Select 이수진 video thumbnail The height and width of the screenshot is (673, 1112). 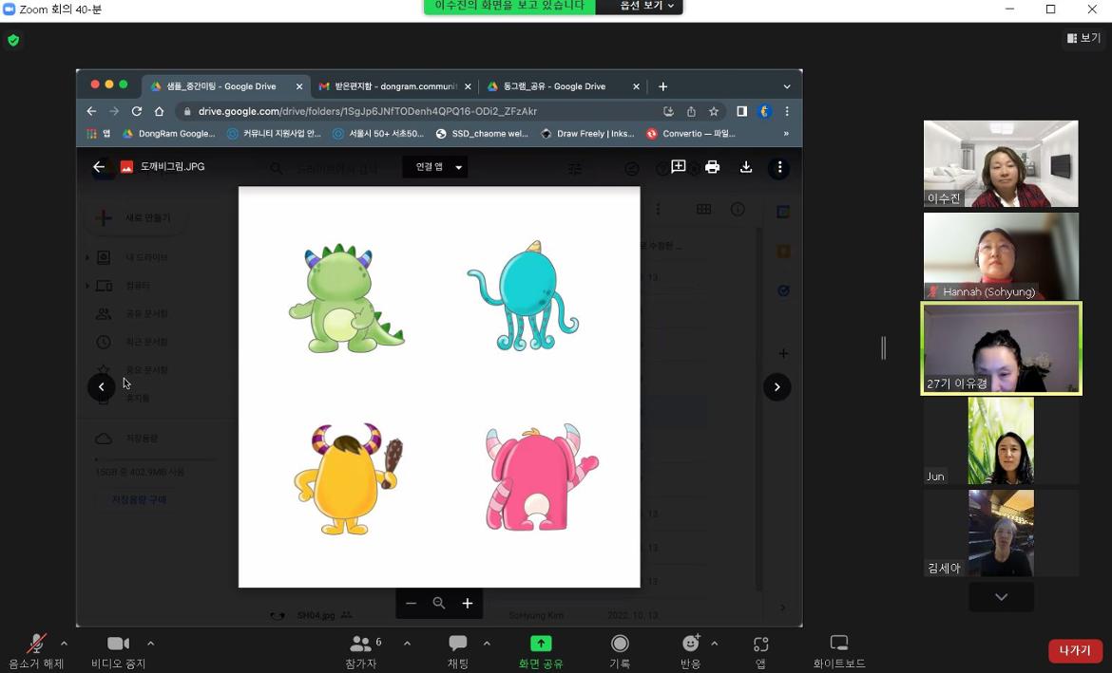pyautogui.click(x=1001, y=163)
